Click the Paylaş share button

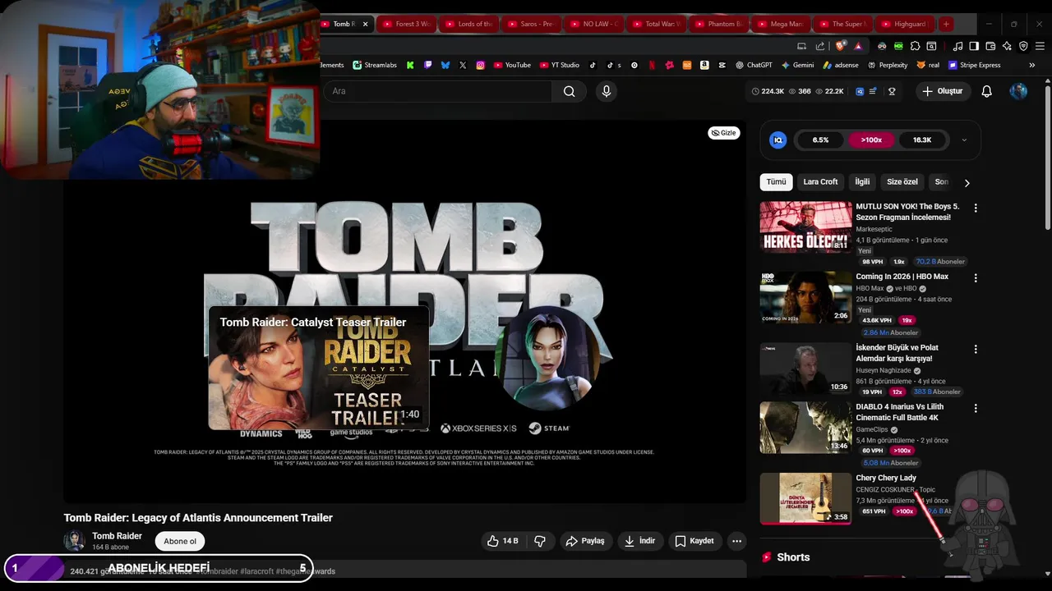click(586, 541)
